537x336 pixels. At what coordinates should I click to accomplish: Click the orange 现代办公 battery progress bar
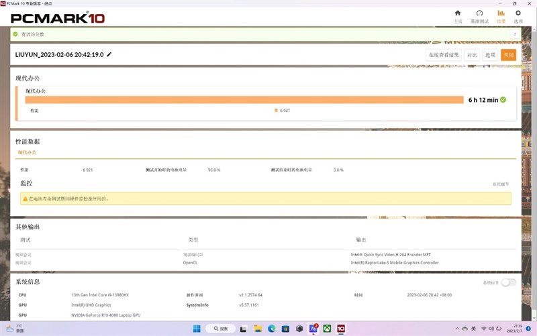244,99
